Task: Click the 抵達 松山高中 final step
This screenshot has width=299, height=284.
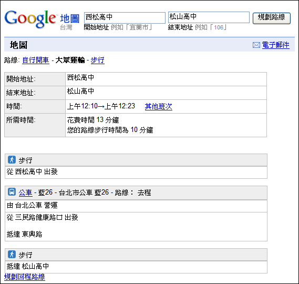Action: coord(28,266)
